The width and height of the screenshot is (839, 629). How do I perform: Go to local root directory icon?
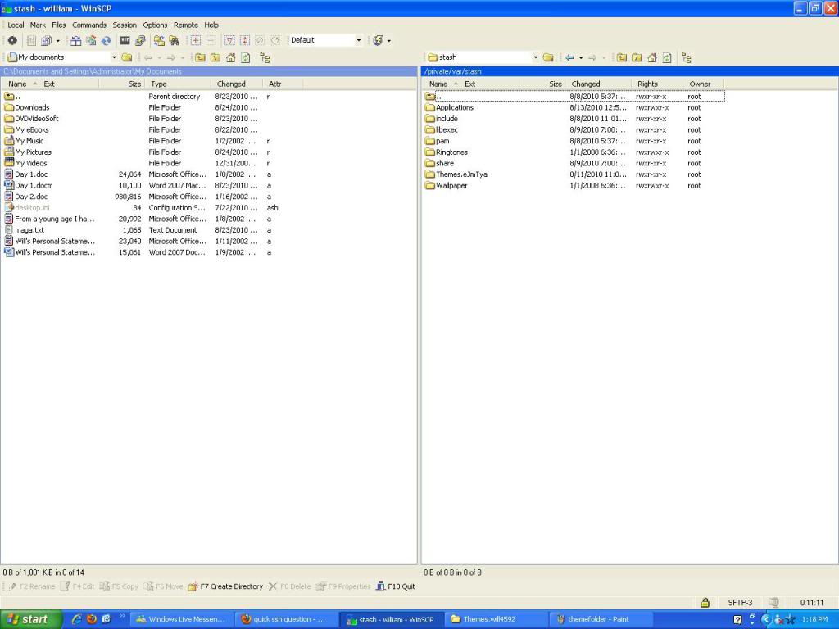click(x=215, y=57)
